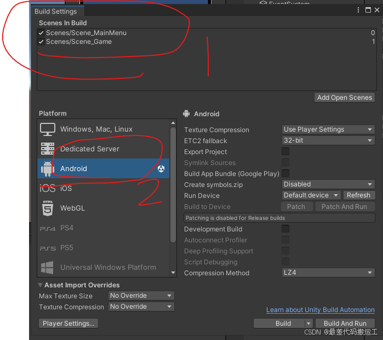Open Player Settings...
The width and height of the screenshot is (383, 340).
(x=68, y=324)
